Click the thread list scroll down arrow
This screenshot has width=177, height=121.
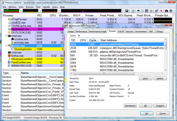(x=165, y=70)
